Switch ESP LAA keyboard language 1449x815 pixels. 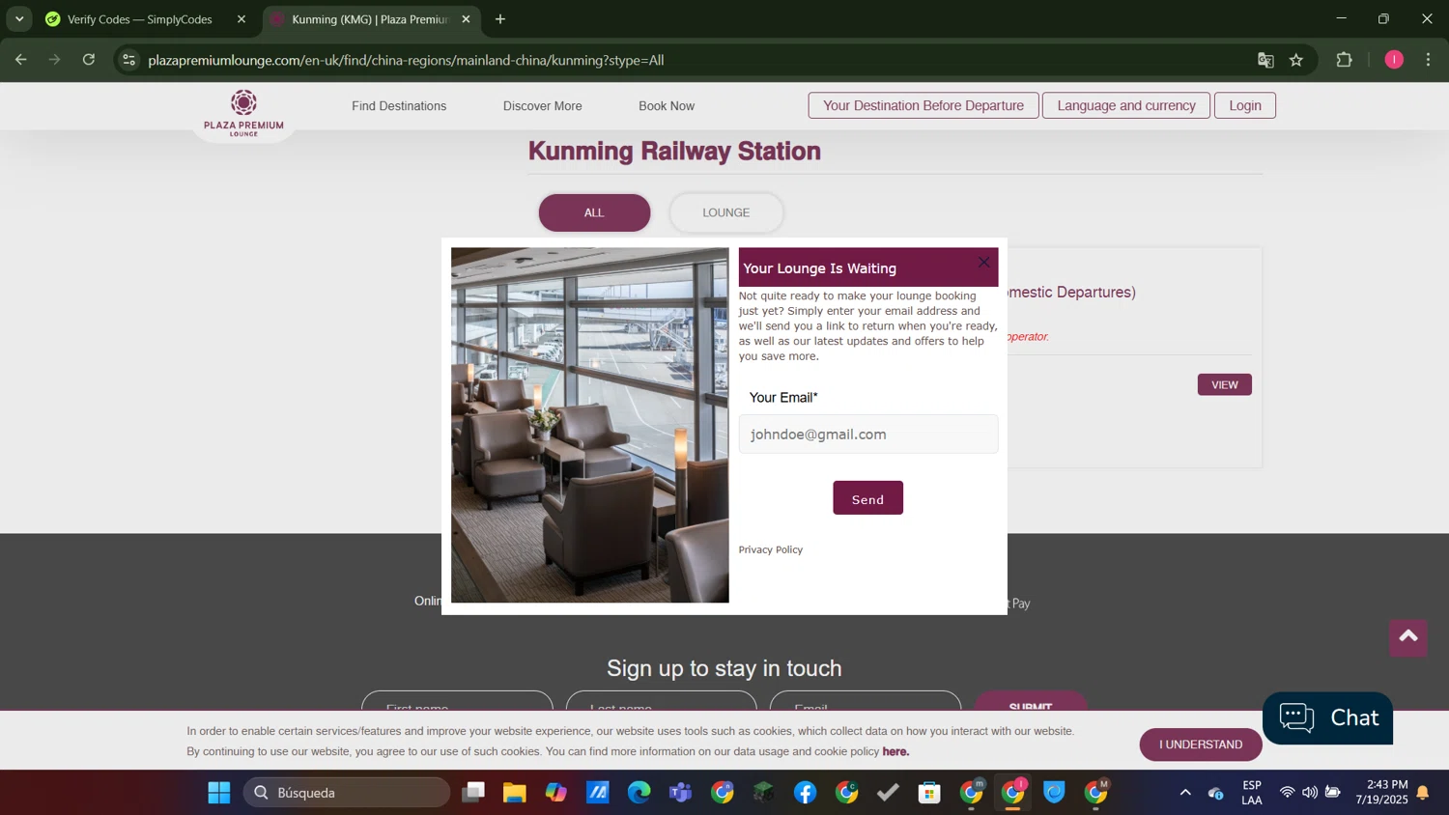pos(1252,793)
